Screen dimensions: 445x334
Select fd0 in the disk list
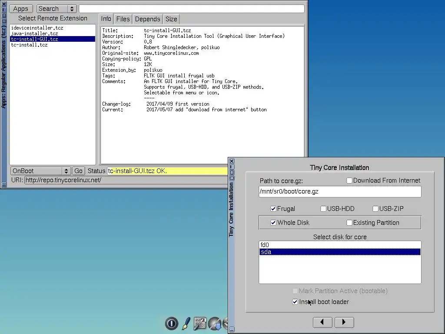pyautogui.click(x=340, y=245)
